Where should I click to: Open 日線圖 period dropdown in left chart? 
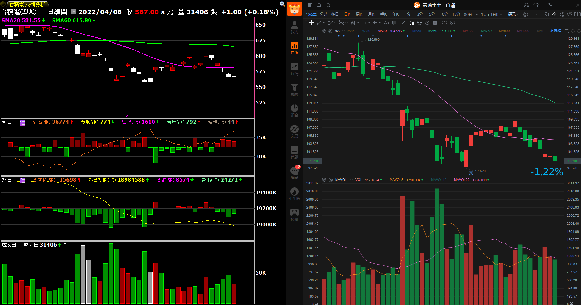(74, 12)
